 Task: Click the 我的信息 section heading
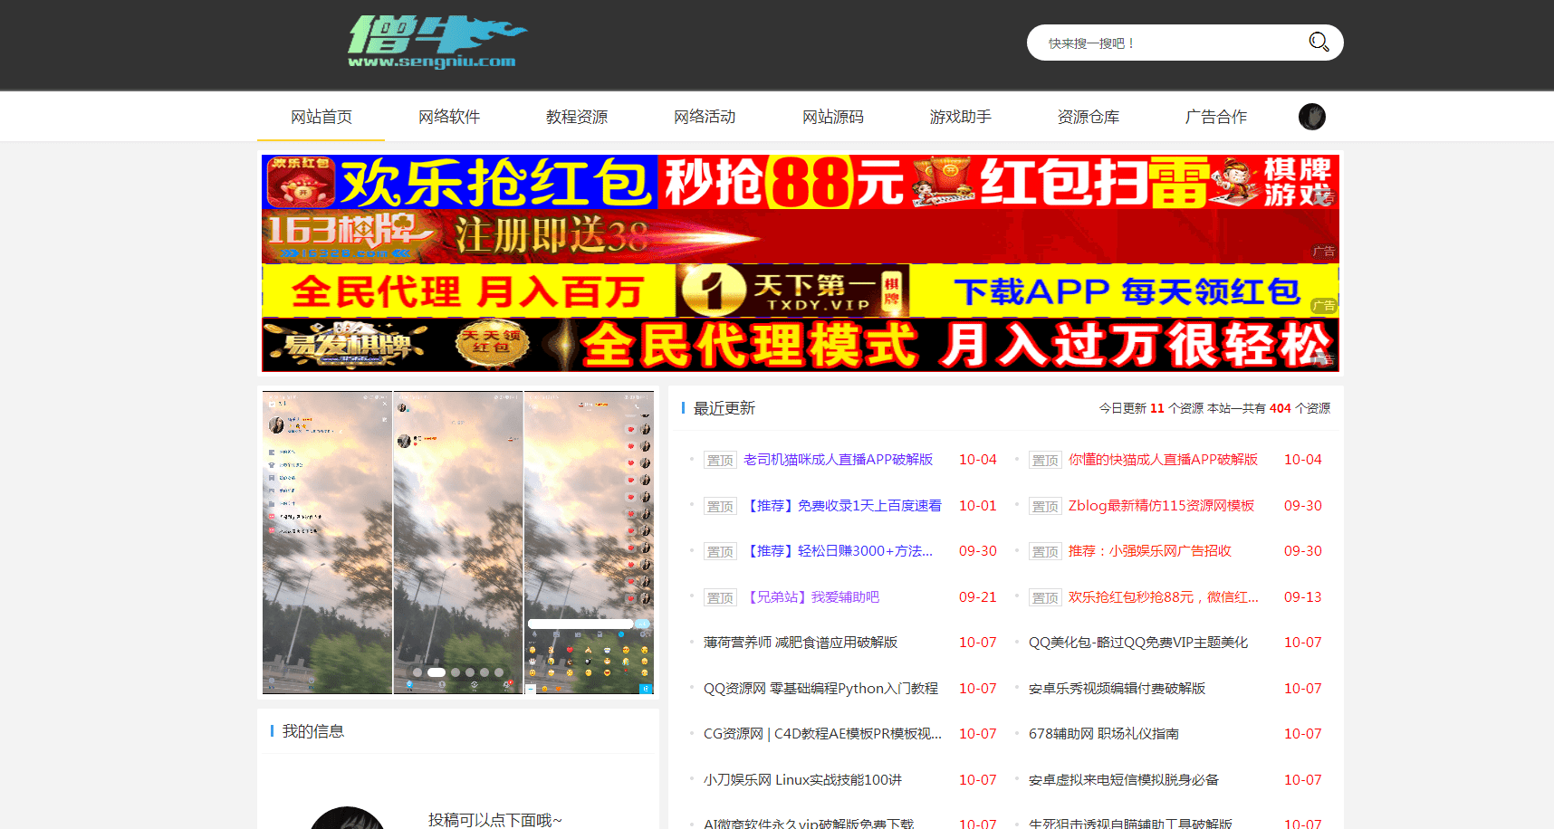click(312, 731)
